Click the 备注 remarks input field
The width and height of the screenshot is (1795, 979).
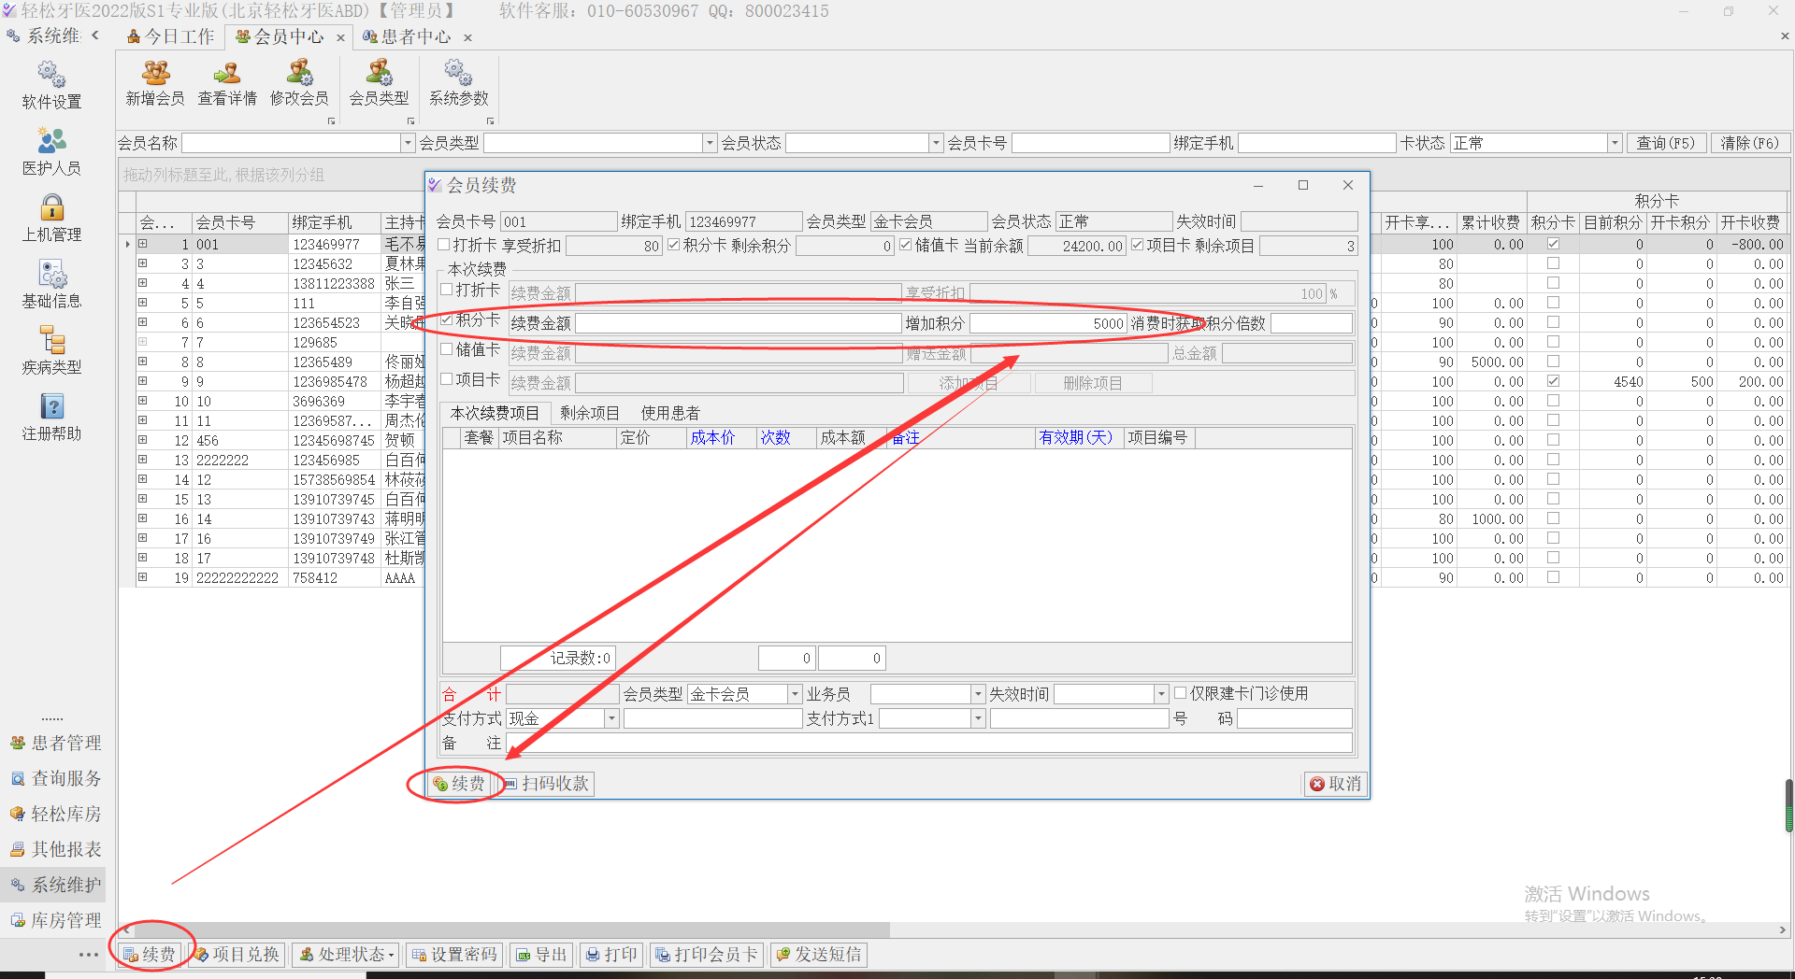[x=929, y=743]
